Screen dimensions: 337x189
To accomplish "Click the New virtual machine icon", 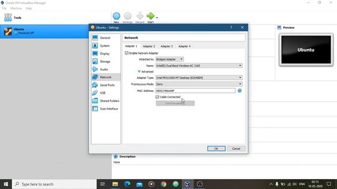I will [116, 16].
